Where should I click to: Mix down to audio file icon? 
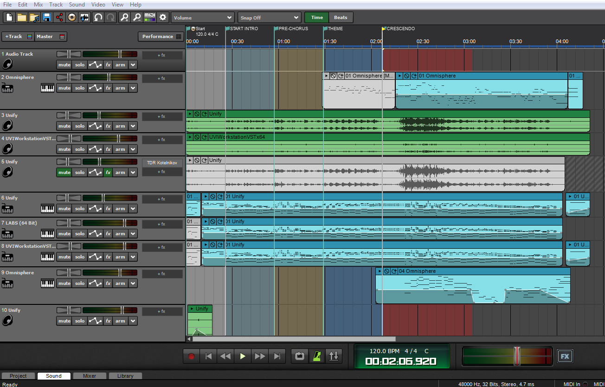[x=84, y=18]
